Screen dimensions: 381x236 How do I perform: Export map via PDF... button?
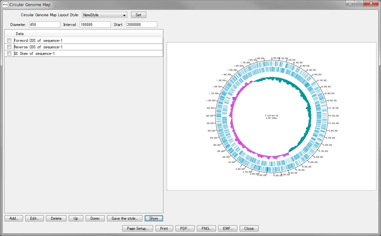[x=185, y=228]
